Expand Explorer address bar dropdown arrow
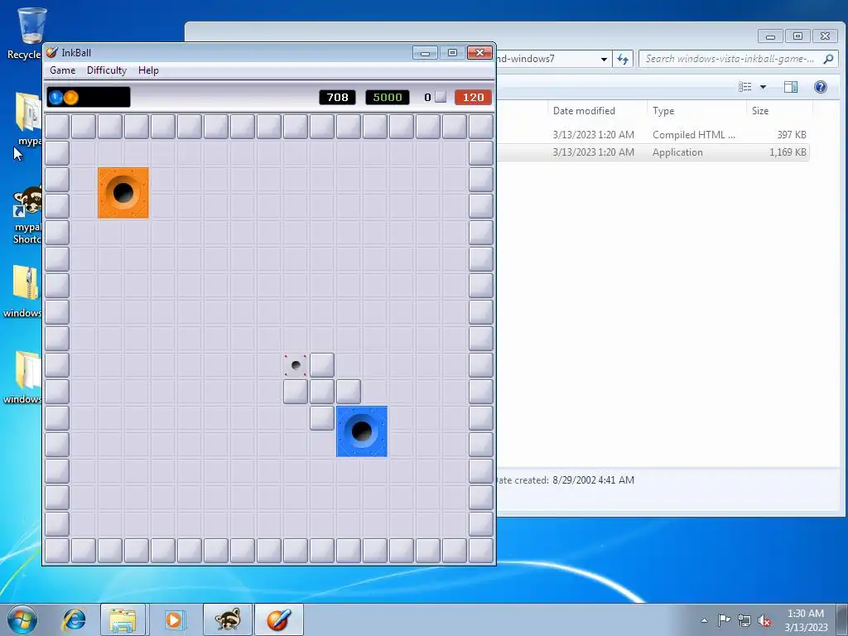The height and width of the screenshot is (636, 848). (x=604, y=59)
